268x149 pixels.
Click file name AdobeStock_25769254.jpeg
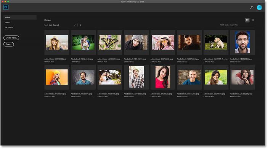pos(241,94)
